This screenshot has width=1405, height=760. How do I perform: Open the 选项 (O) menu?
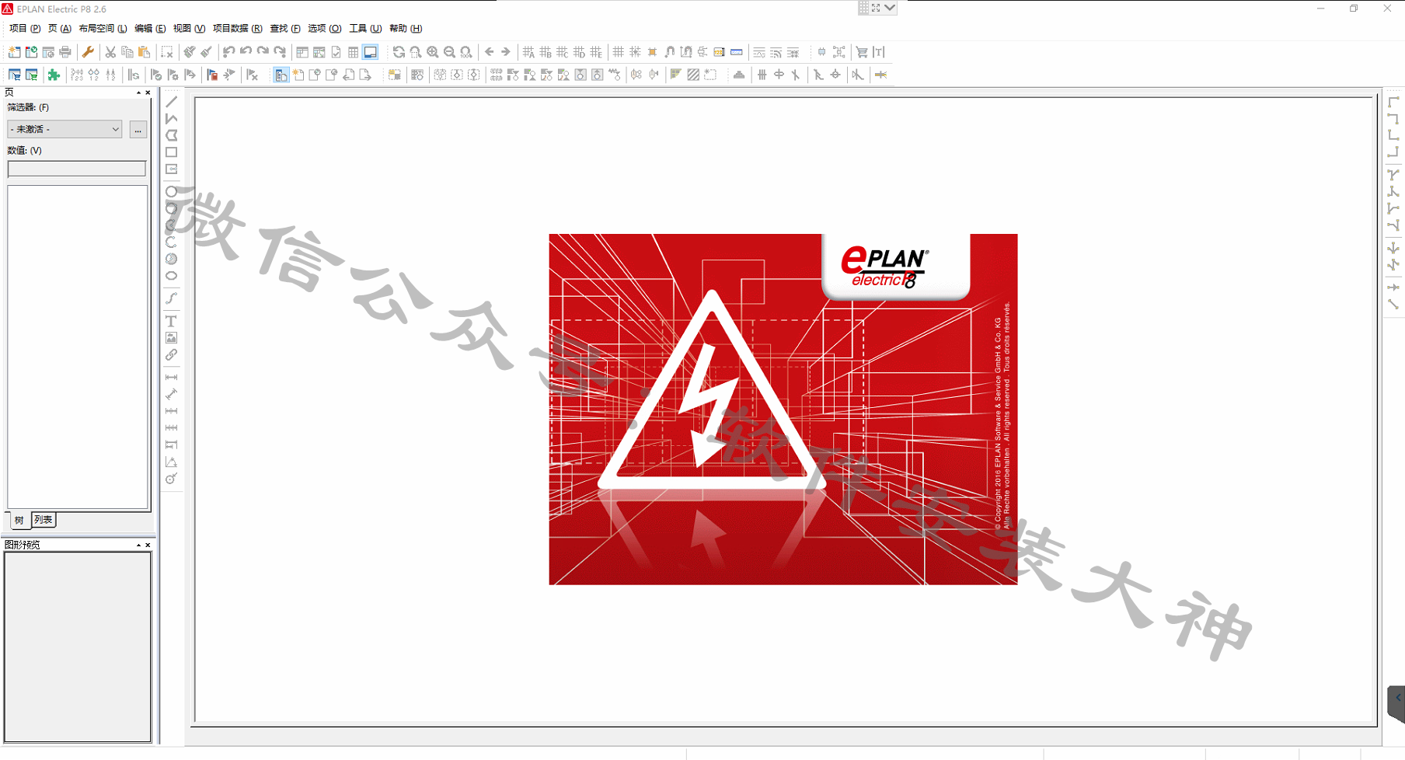pos(324,29)
